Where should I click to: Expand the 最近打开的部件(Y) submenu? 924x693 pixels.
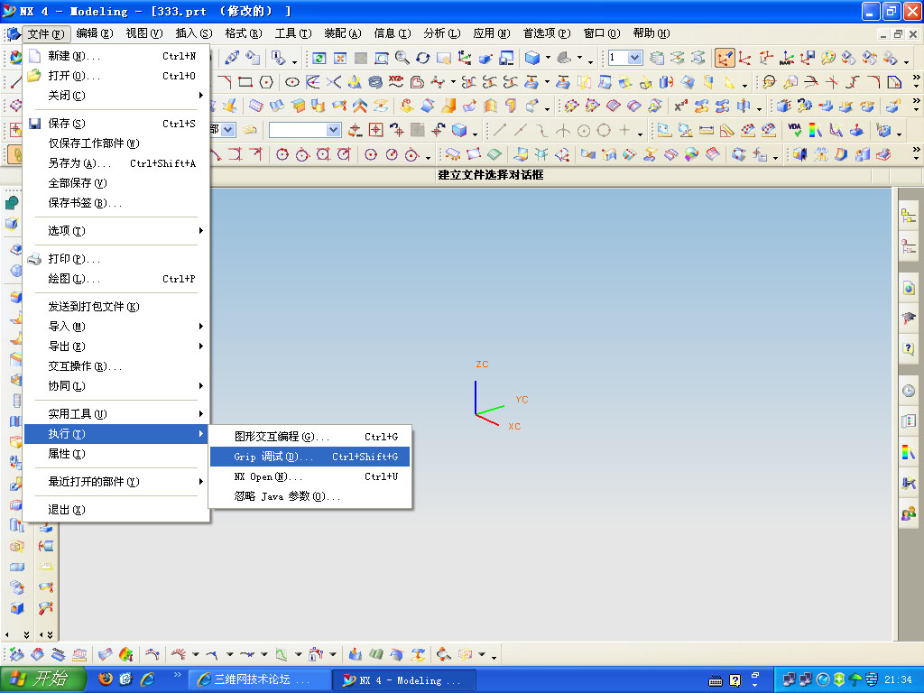coord(116,482)
